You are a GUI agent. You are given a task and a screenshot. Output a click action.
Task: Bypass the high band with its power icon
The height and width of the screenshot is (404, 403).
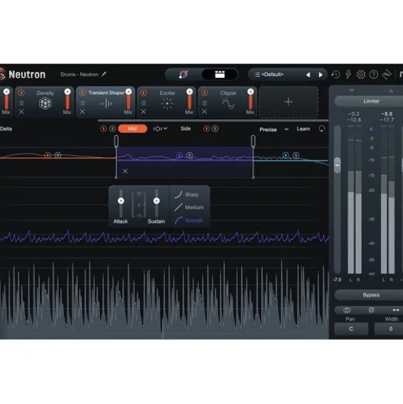(x=286, y=155)
